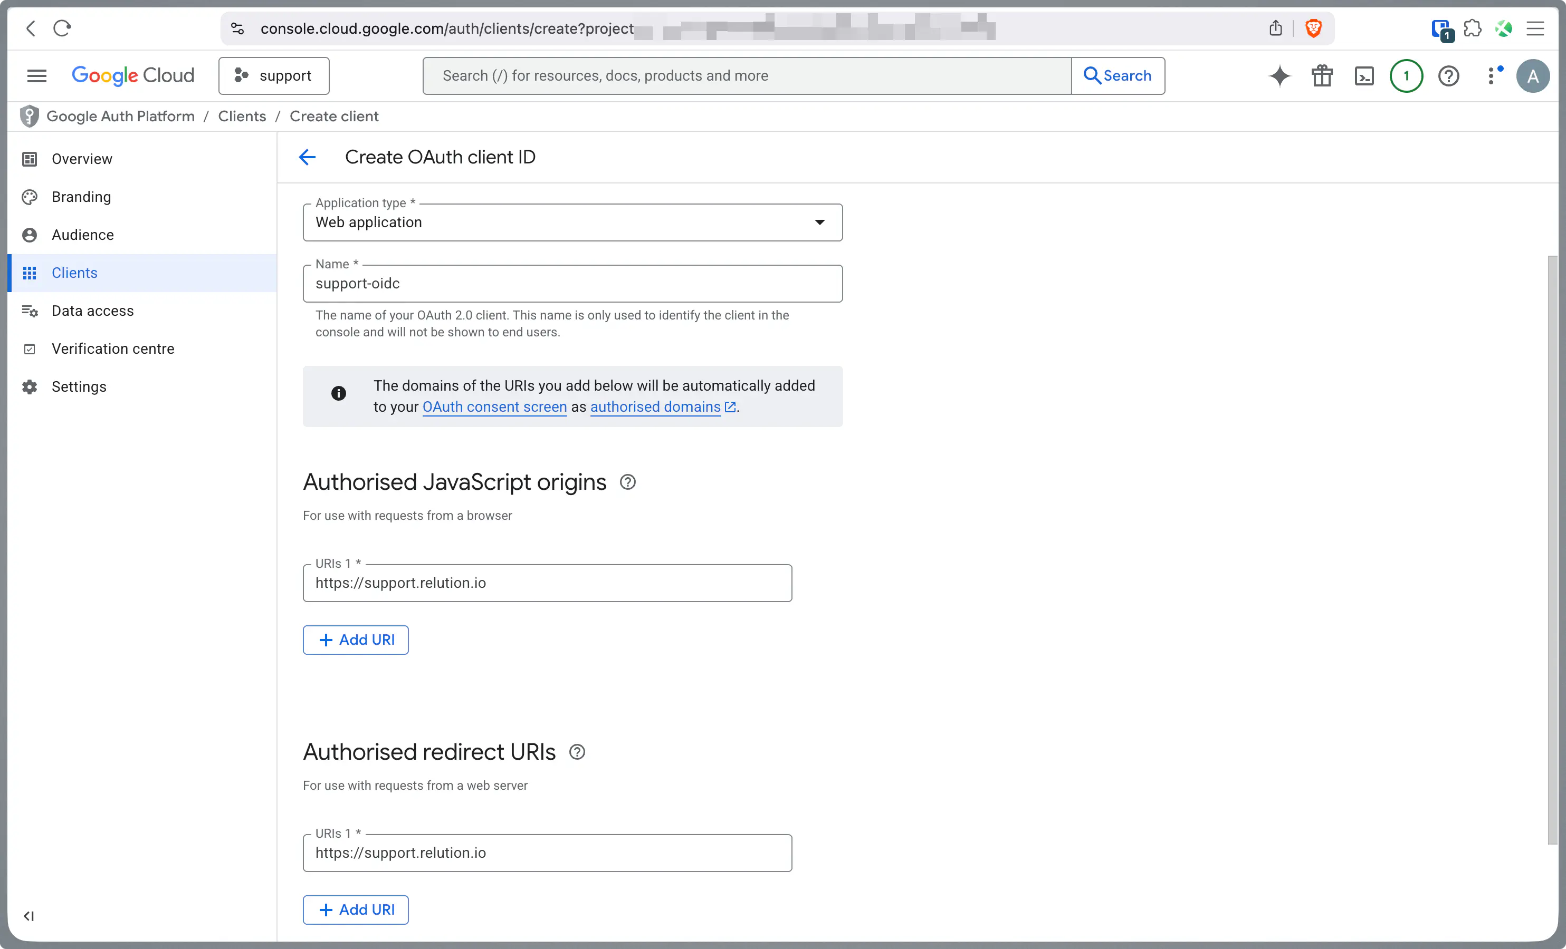The image size is (1566, 949).
Task: Select Verification centre in sidebar
Action: click(x=112, y=348)
